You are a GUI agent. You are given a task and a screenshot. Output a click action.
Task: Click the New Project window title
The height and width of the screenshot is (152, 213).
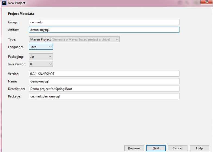click(16, 3)
